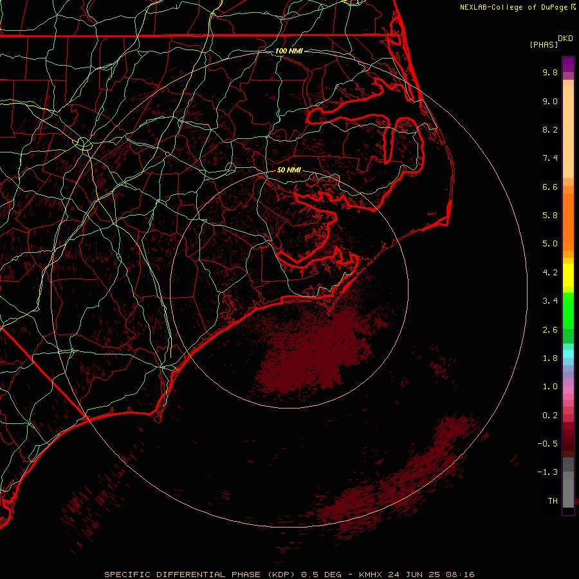
Task: Click the cyan band of the color scale
Action: pyautogui.click(x=568, y=354)
